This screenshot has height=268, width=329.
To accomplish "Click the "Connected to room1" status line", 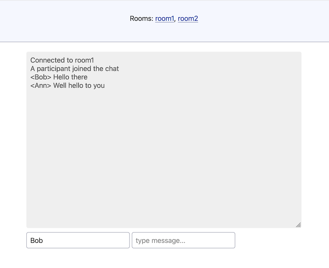I will (x=62, y=60).
